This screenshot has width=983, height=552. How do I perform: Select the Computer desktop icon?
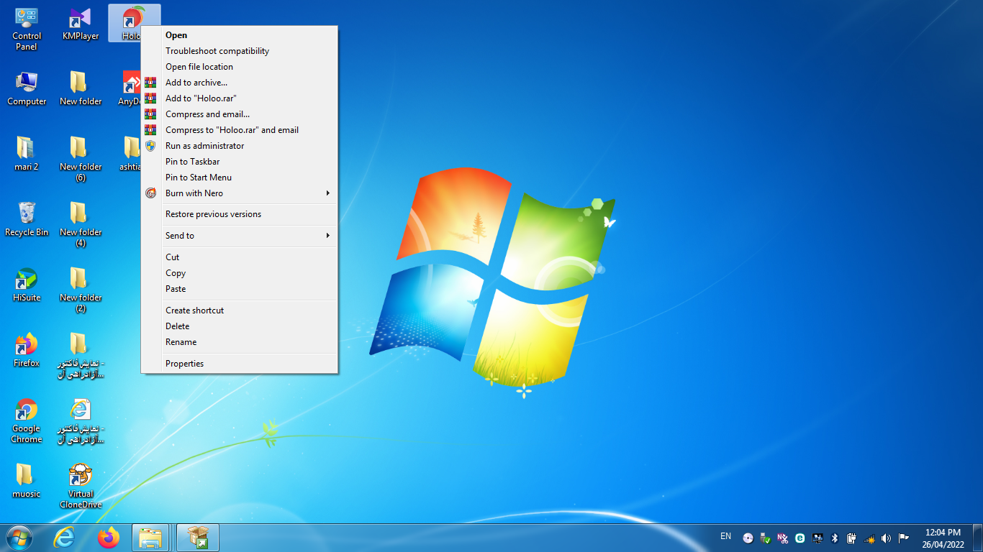pos(27,89)
